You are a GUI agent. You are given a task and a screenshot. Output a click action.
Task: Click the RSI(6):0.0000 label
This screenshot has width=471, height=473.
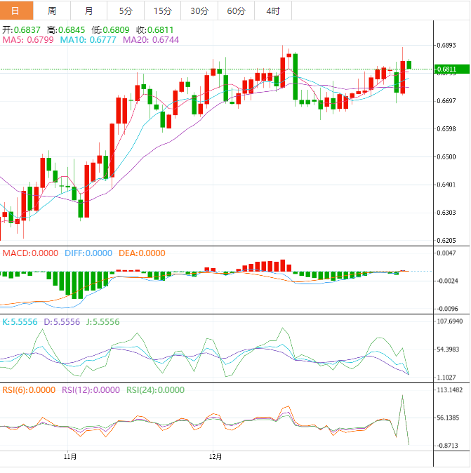coord(29,390)
